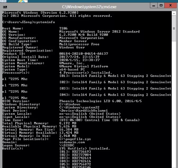
Task: Click the empty scrollbar track below thumb
Action: 174,105
